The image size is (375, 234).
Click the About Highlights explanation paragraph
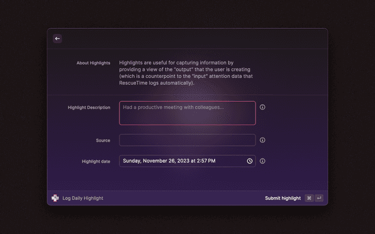coord(186,73)
